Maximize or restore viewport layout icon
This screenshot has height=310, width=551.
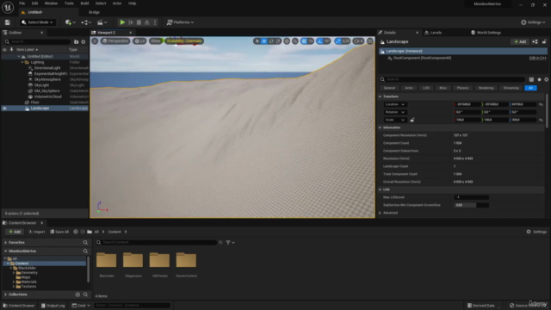click(x=370, y=41)
